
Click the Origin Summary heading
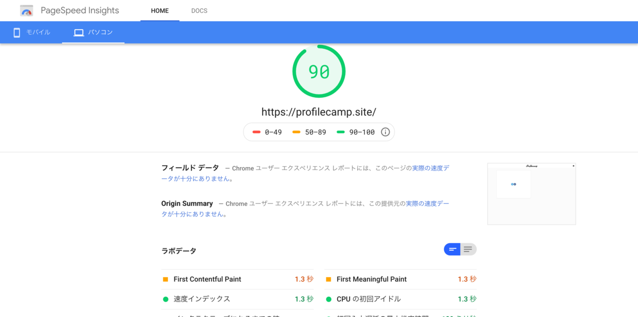187,203
